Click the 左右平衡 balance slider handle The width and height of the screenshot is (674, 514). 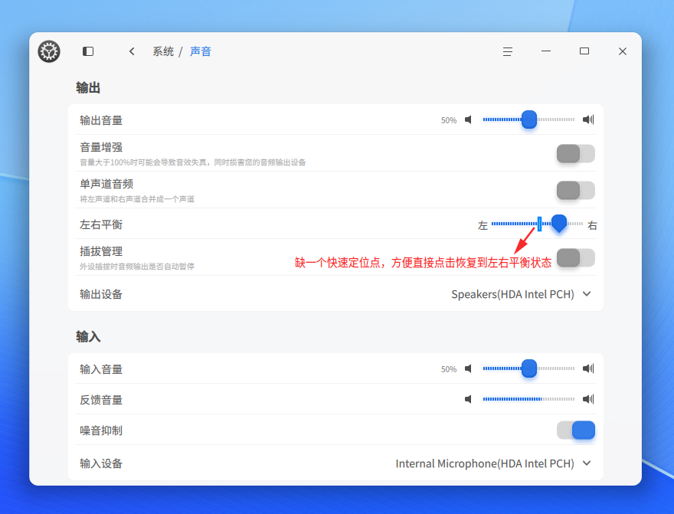[559, 224]
